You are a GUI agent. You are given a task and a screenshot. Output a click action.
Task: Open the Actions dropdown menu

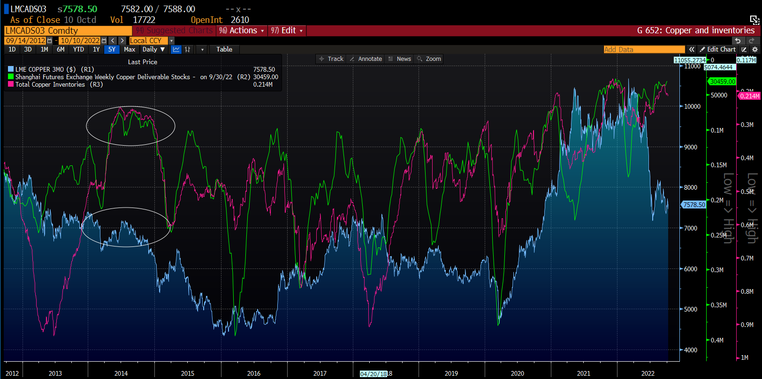tap(242, 30)
